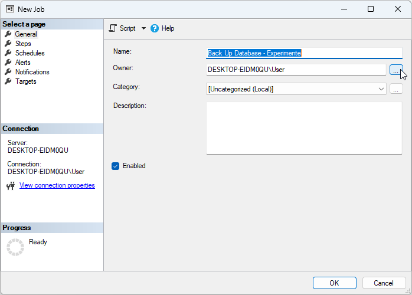
Task: Open the Steps page
Action: click(23, 44)
